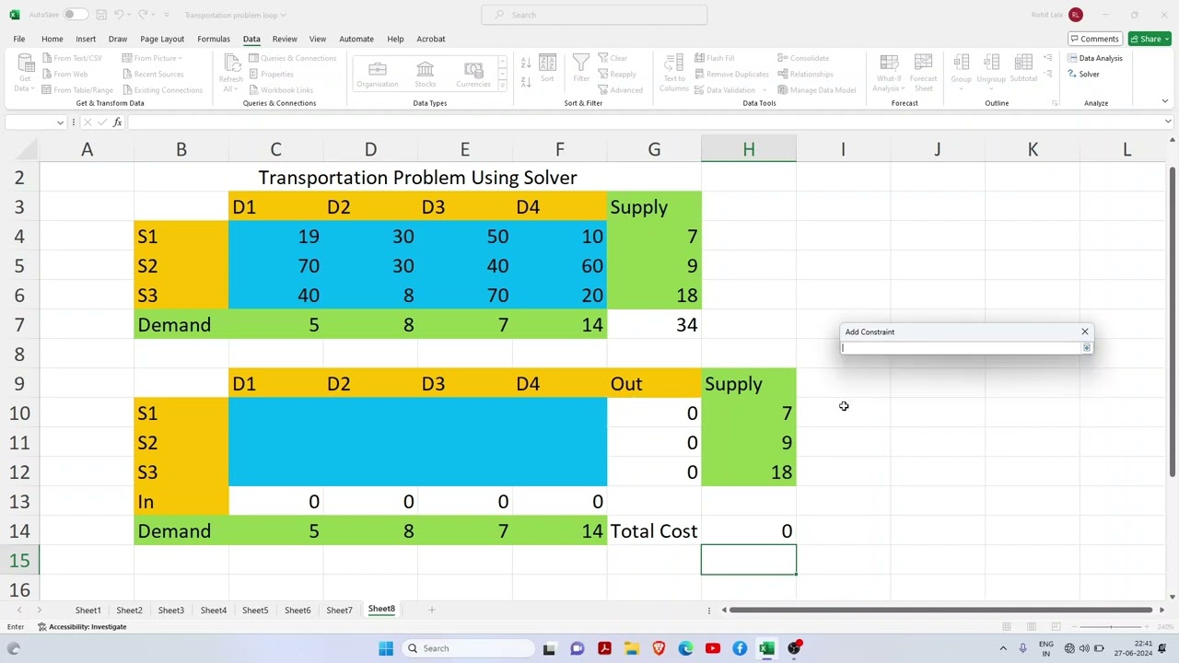1179x663 pixels.
Task: Open Recent Sources
Action: 152,74
